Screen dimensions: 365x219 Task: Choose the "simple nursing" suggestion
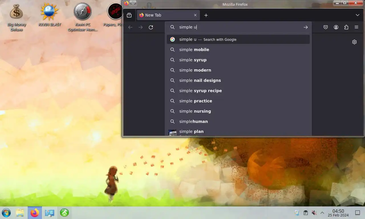[238, 111]
